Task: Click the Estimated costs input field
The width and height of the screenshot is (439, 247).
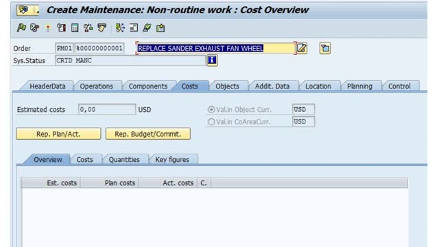Action: click(x=107, y=110)
